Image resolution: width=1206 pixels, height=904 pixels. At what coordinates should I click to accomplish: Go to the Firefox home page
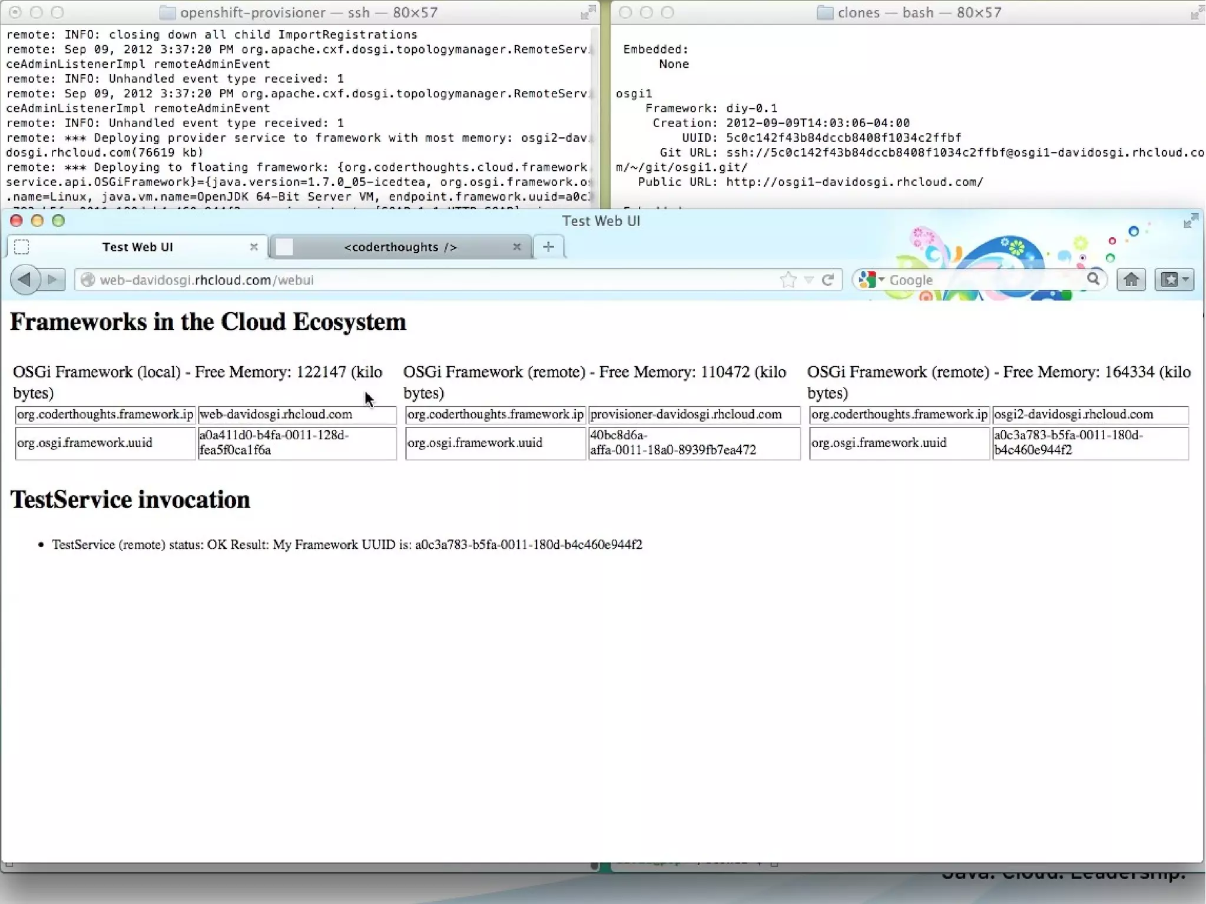(1131, 279)
